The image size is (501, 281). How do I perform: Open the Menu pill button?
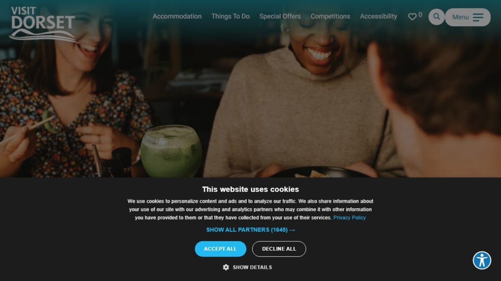coord(468,17)
